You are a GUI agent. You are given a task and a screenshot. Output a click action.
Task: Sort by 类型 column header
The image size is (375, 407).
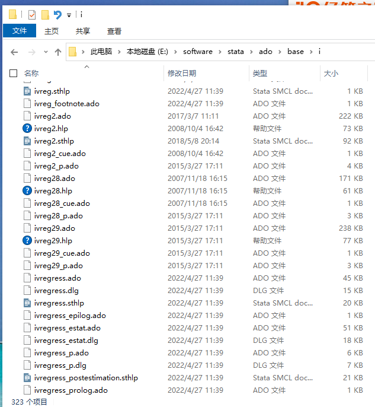259,73
